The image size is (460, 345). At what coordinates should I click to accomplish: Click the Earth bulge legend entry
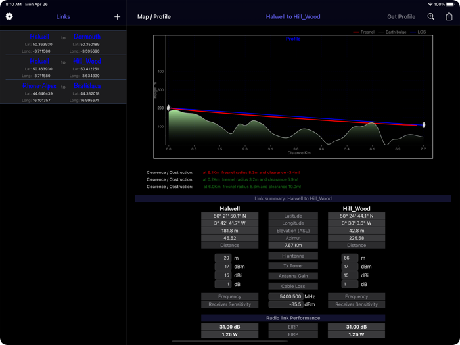point(392,32)
